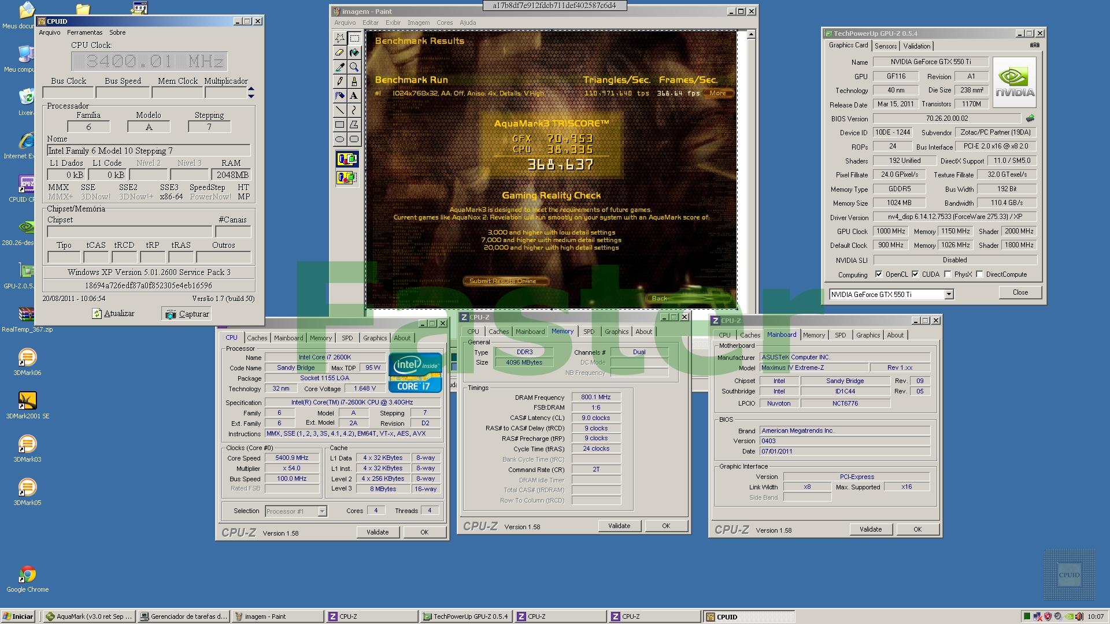Screen dimensions: 1110x624
Task: Choose transparent selection mode option in Paint
Action: [347, 177]
